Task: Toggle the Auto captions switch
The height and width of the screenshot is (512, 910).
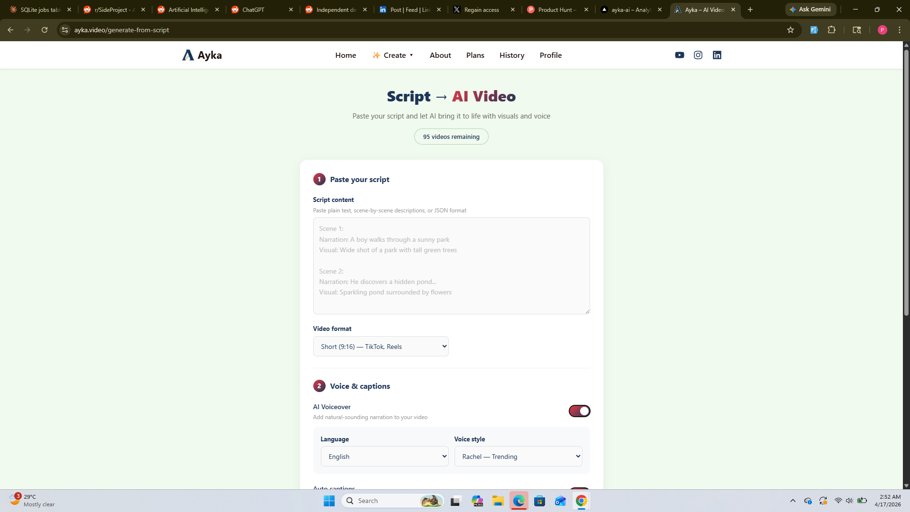Action: click(x=579, y=488)
